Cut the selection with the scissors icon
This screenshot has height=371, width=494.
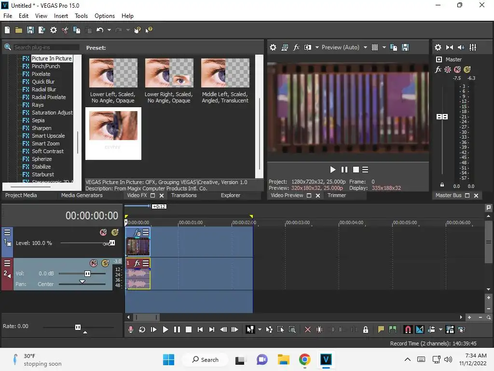(x=65, y=30)
